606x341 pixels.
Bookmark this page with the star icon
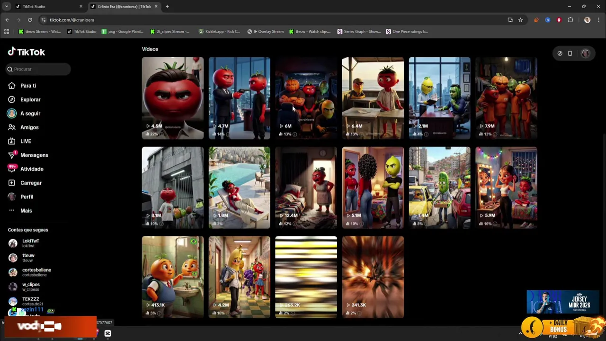click(x=520, y=20)
